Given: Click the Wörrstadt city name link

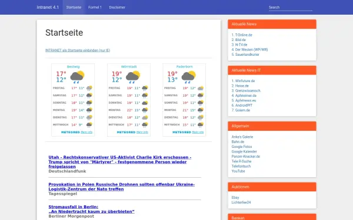Looking at the screenshot, I should (x=129, y=67).
